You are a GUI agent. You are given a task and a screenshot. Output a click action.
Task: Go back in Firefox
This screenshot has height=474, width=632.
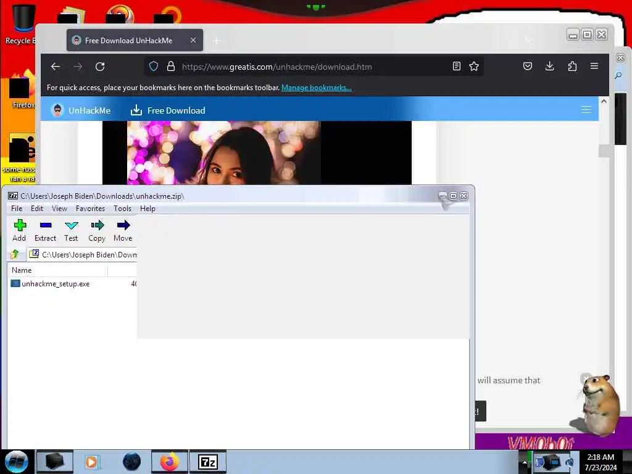tap(55, 67)
